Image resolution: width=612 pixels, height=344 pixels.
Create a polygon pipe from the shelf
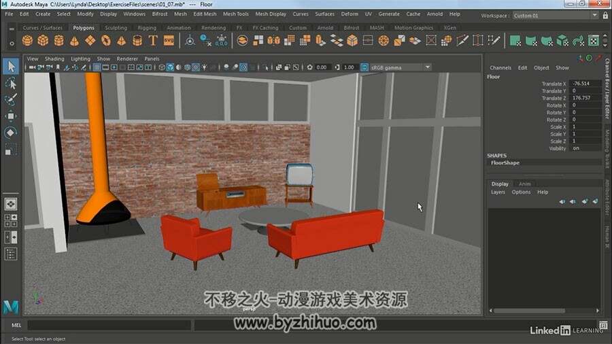tap(137, 41)
